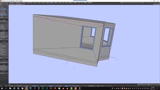
Task: Switch to the Construct tab
Action: [x=56, y=3]
